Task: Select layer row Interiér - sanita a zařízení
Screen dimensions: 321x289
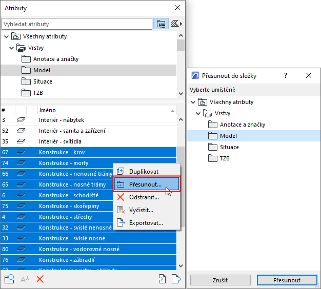Action: click(89, 131)
